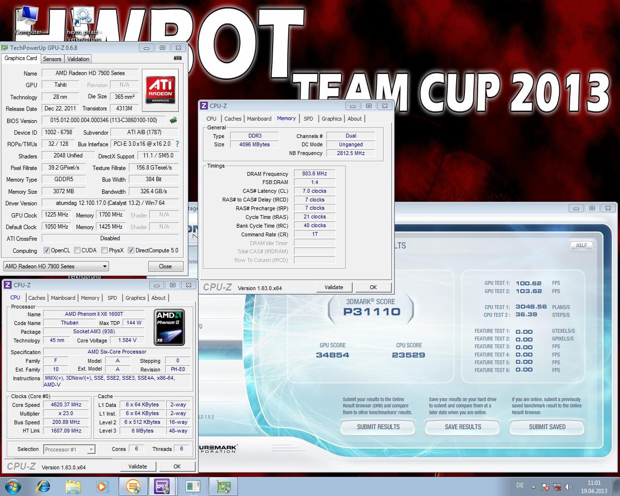
Task: Show hidden system tray icons
Action: tap(533, 486)
